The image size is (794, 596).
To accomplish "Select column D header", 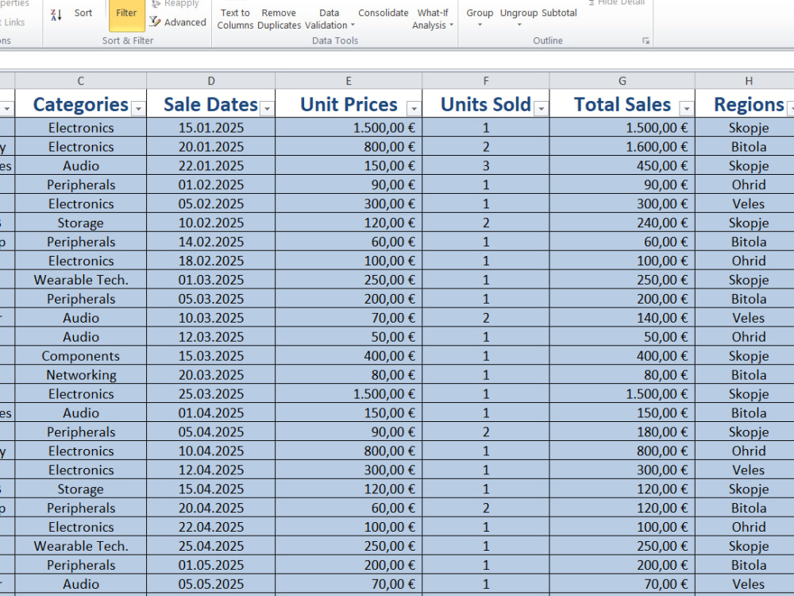I will pyautogui.click(x=211, y=80).
